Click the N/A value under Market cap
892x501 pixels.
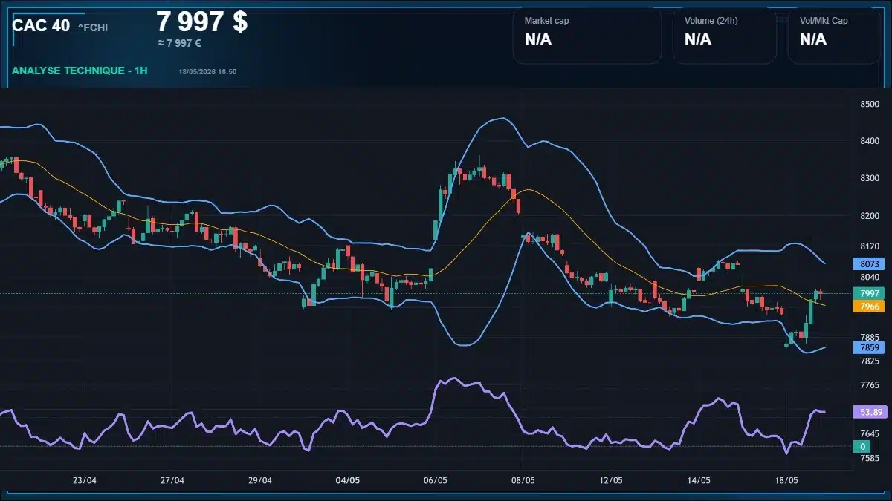click(x=538, y=40)
